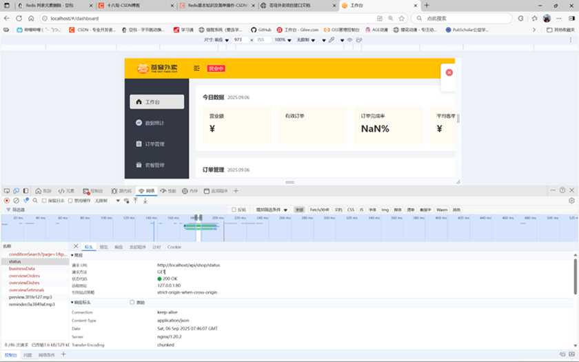Go back in browser history
This screenshot has height=362, width=579.
pyautogui.click(x=7, y=18)
